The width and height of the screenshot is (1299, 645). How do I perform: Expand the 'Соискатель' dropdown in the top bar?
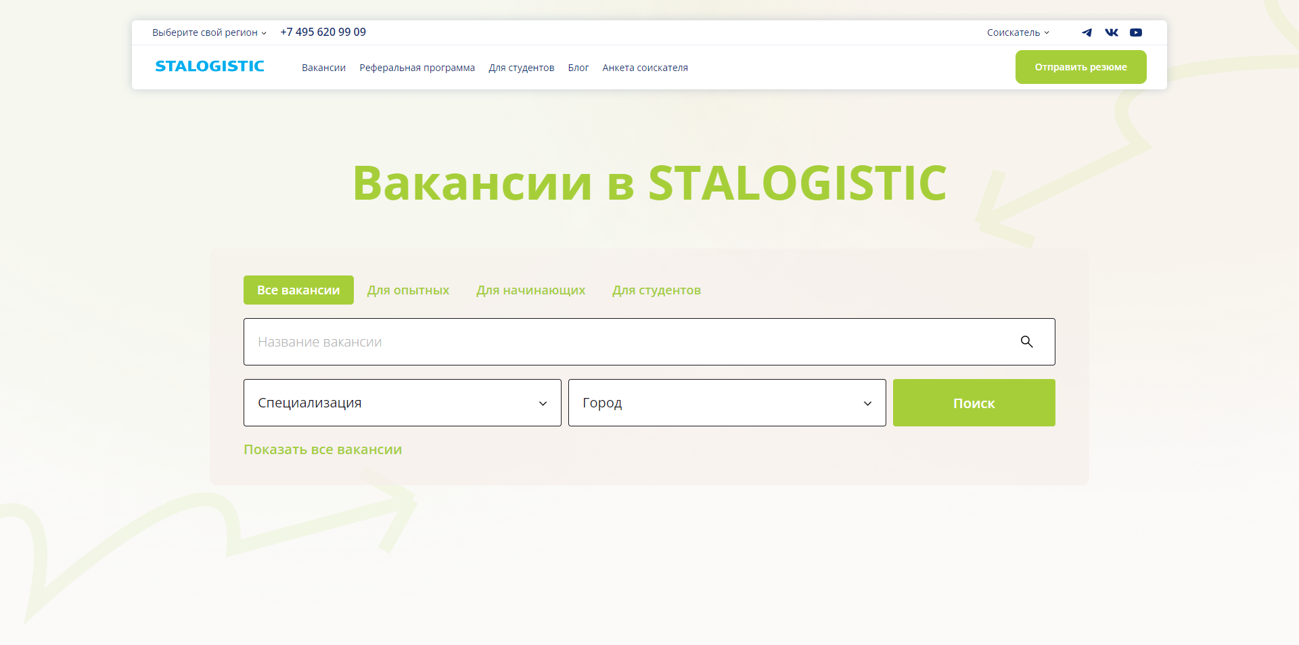(1018, 32)
